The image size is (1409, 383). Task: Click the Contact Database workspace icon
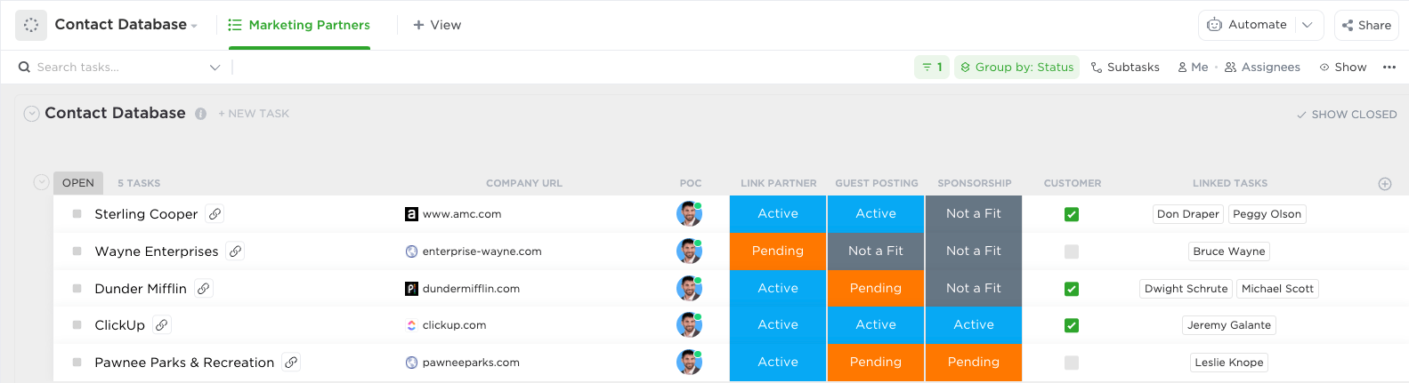(x=31, y=25)
